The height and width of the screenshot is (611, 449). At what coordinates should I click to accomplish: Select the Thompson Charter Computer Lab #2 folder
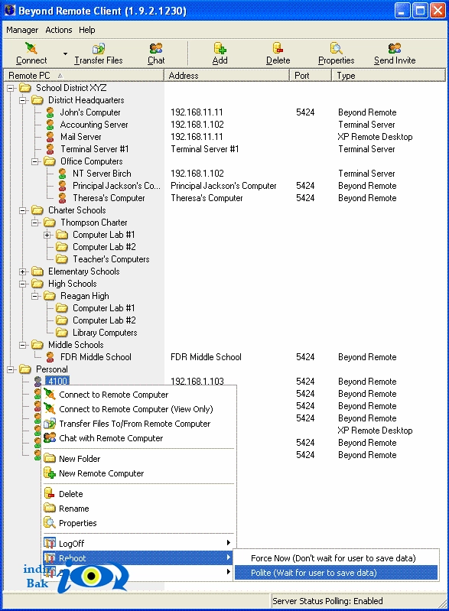point(104,247)
